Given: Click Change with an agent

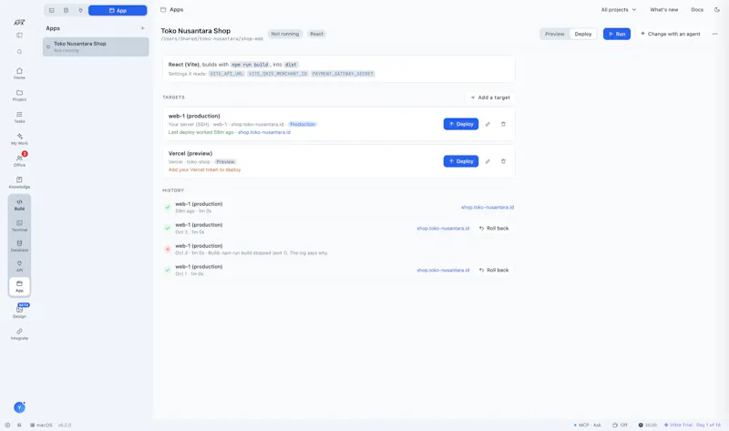Looking at the screenshot, I should pos(670,34).
